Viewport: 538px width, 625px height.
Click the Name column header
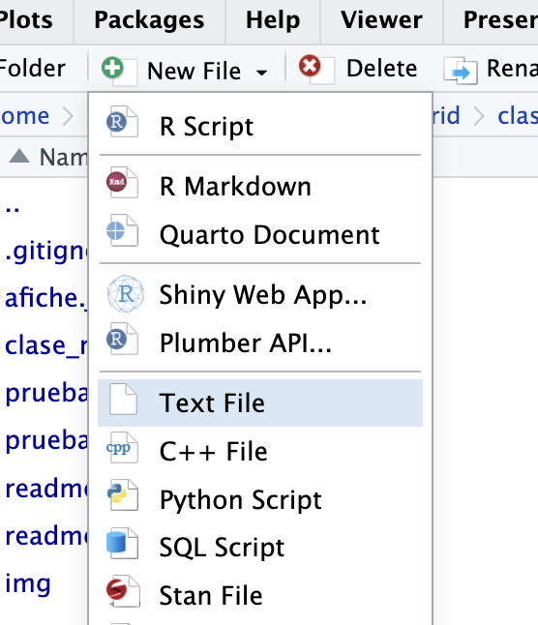tap(63, 157)
